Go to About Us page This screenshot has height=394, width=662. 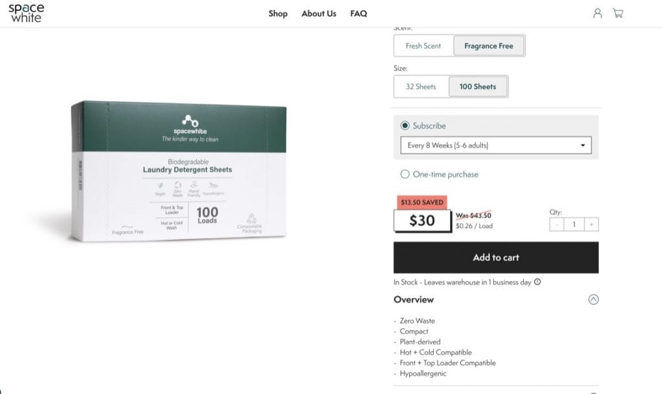click(319, 14)
